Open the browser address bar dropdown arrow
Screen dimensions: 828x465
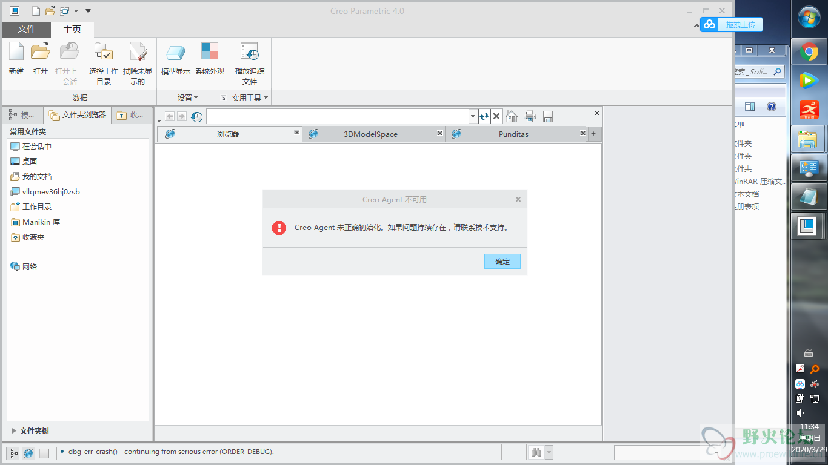pyautogui.click(x=473, y=116)
